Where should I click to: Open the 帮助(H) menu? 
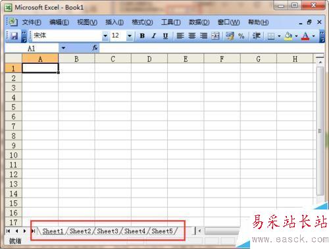tap(258, 22)
